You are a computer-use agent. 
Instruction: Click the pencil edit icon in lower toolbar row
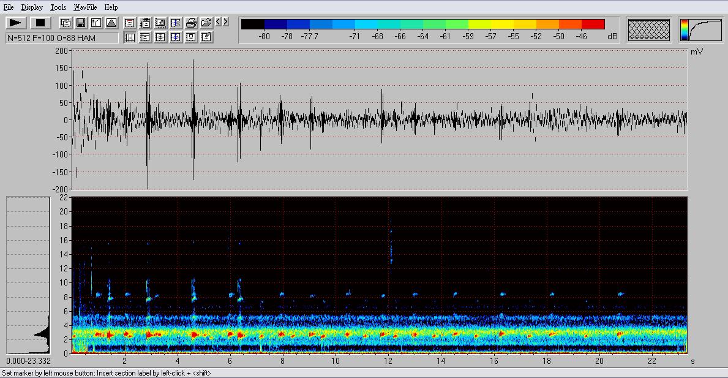coord(206,37)
